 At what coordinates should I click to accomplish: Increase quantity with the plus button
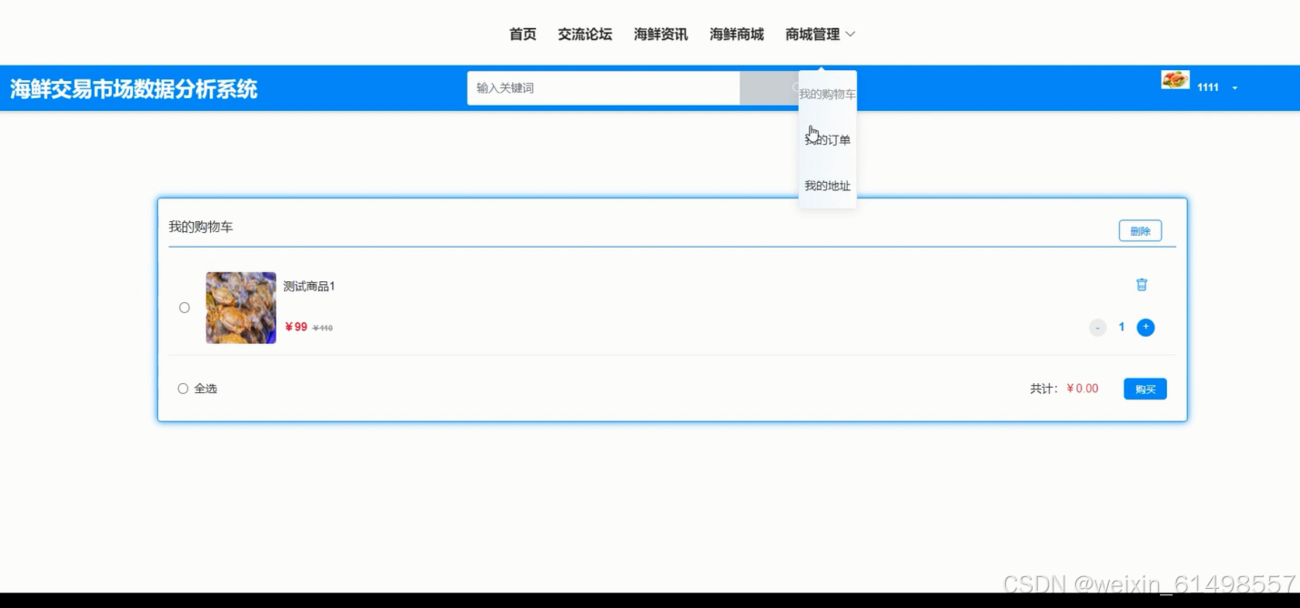1145,327
